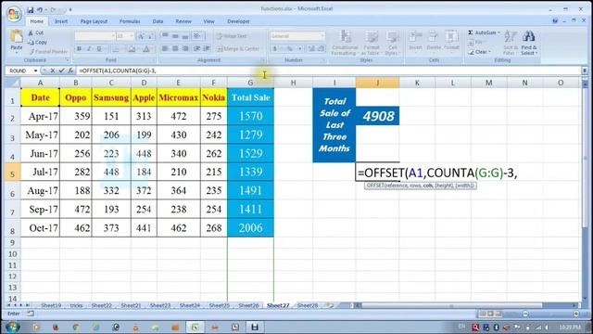Toggle Bold formatting
Viewport: 593px width, 334px height.
point(80,49)
